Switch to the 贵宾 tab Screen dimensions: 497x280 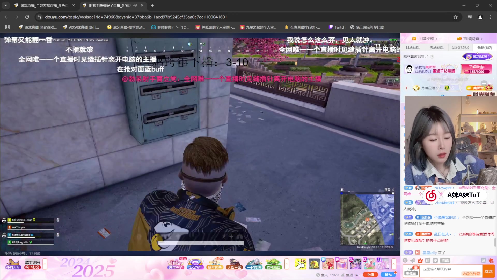coord(461,47)
